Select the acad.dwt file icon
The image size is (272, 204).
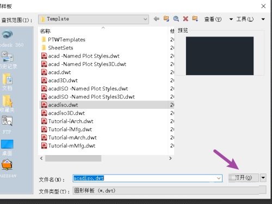44,72
